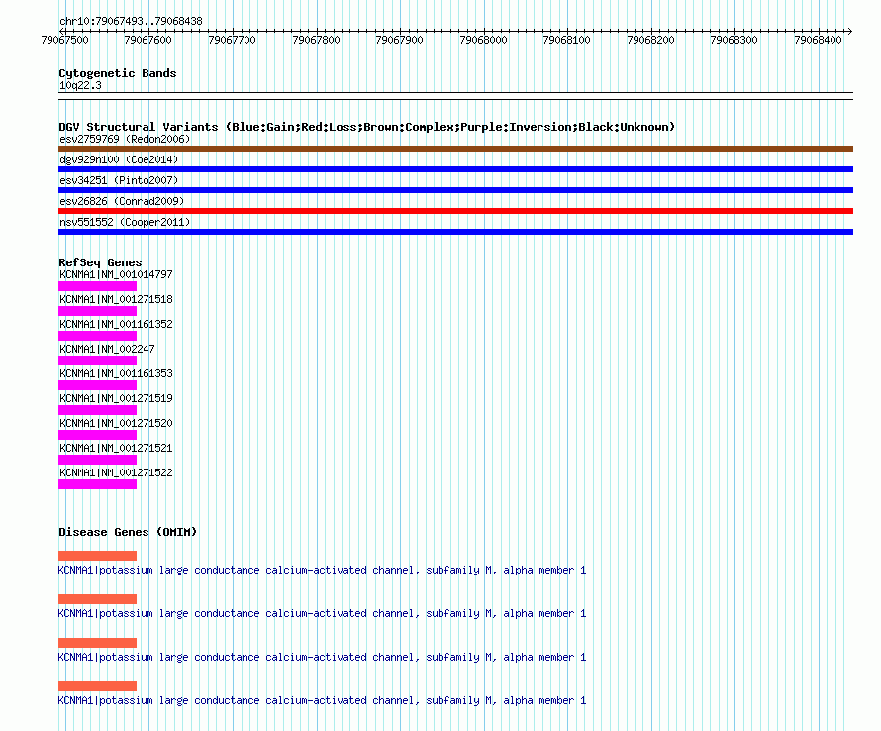The height and width of the screenshot is (731, 881).
Task: Click magenta bar under KCNMA1|NM_002247
Action: click(x=97, y=361)
